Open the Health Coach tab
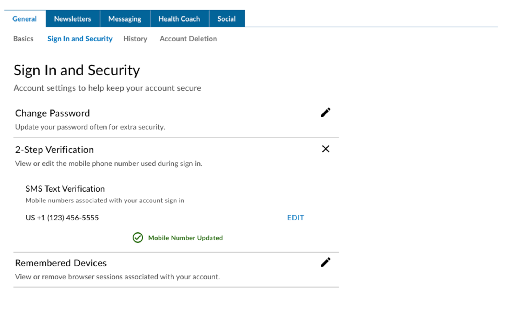 (179, 19)
